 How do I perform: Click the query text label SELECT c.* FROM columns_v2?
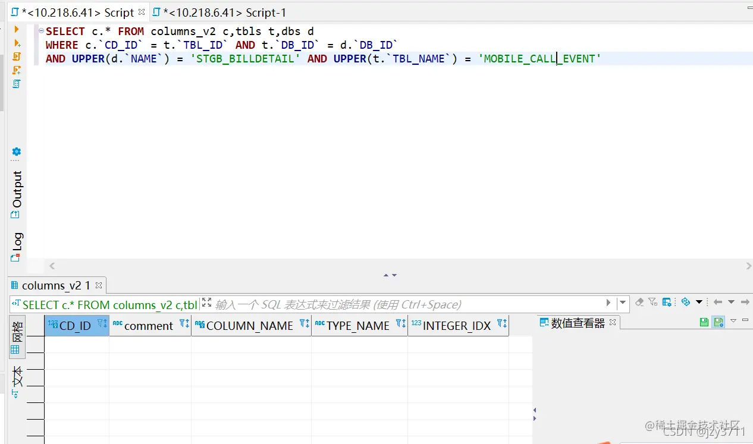click(x=109, y=304)
